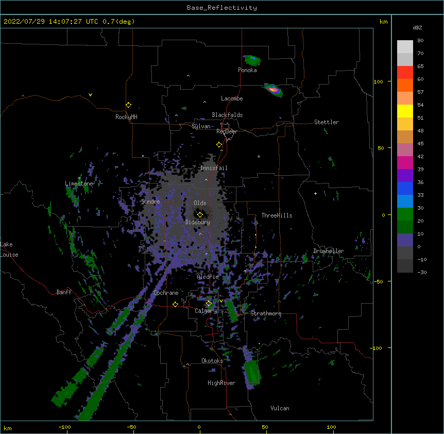This screenshot has width=444, height=434.
Task: Pick the slate purple 0-10 dBZ legend color
Action: click(x=405, y=240)
